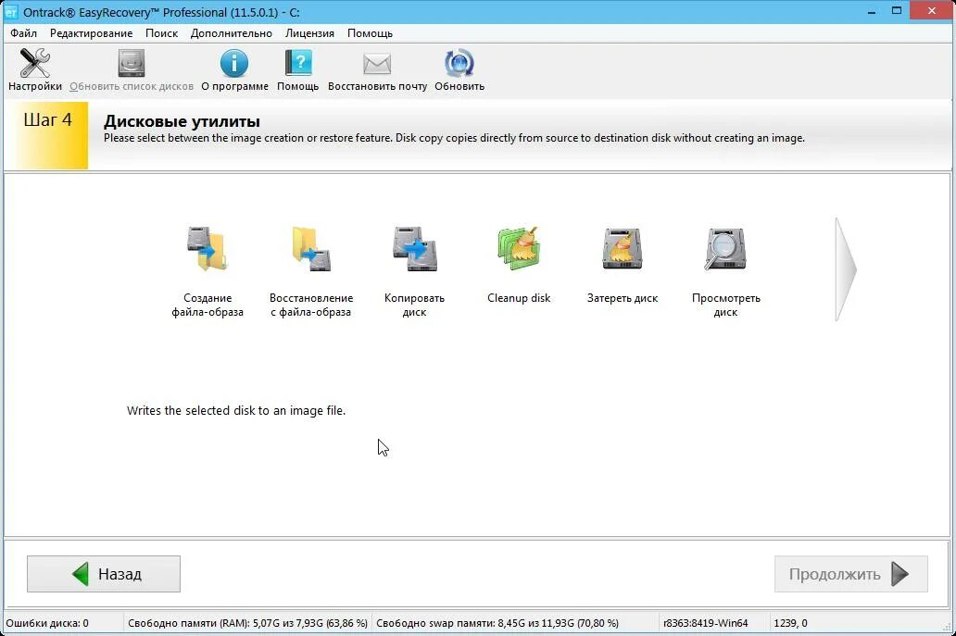Viewport: 956px width, 636px height.
Task: Select the Затереть диск utility
Action: (623, 265)
